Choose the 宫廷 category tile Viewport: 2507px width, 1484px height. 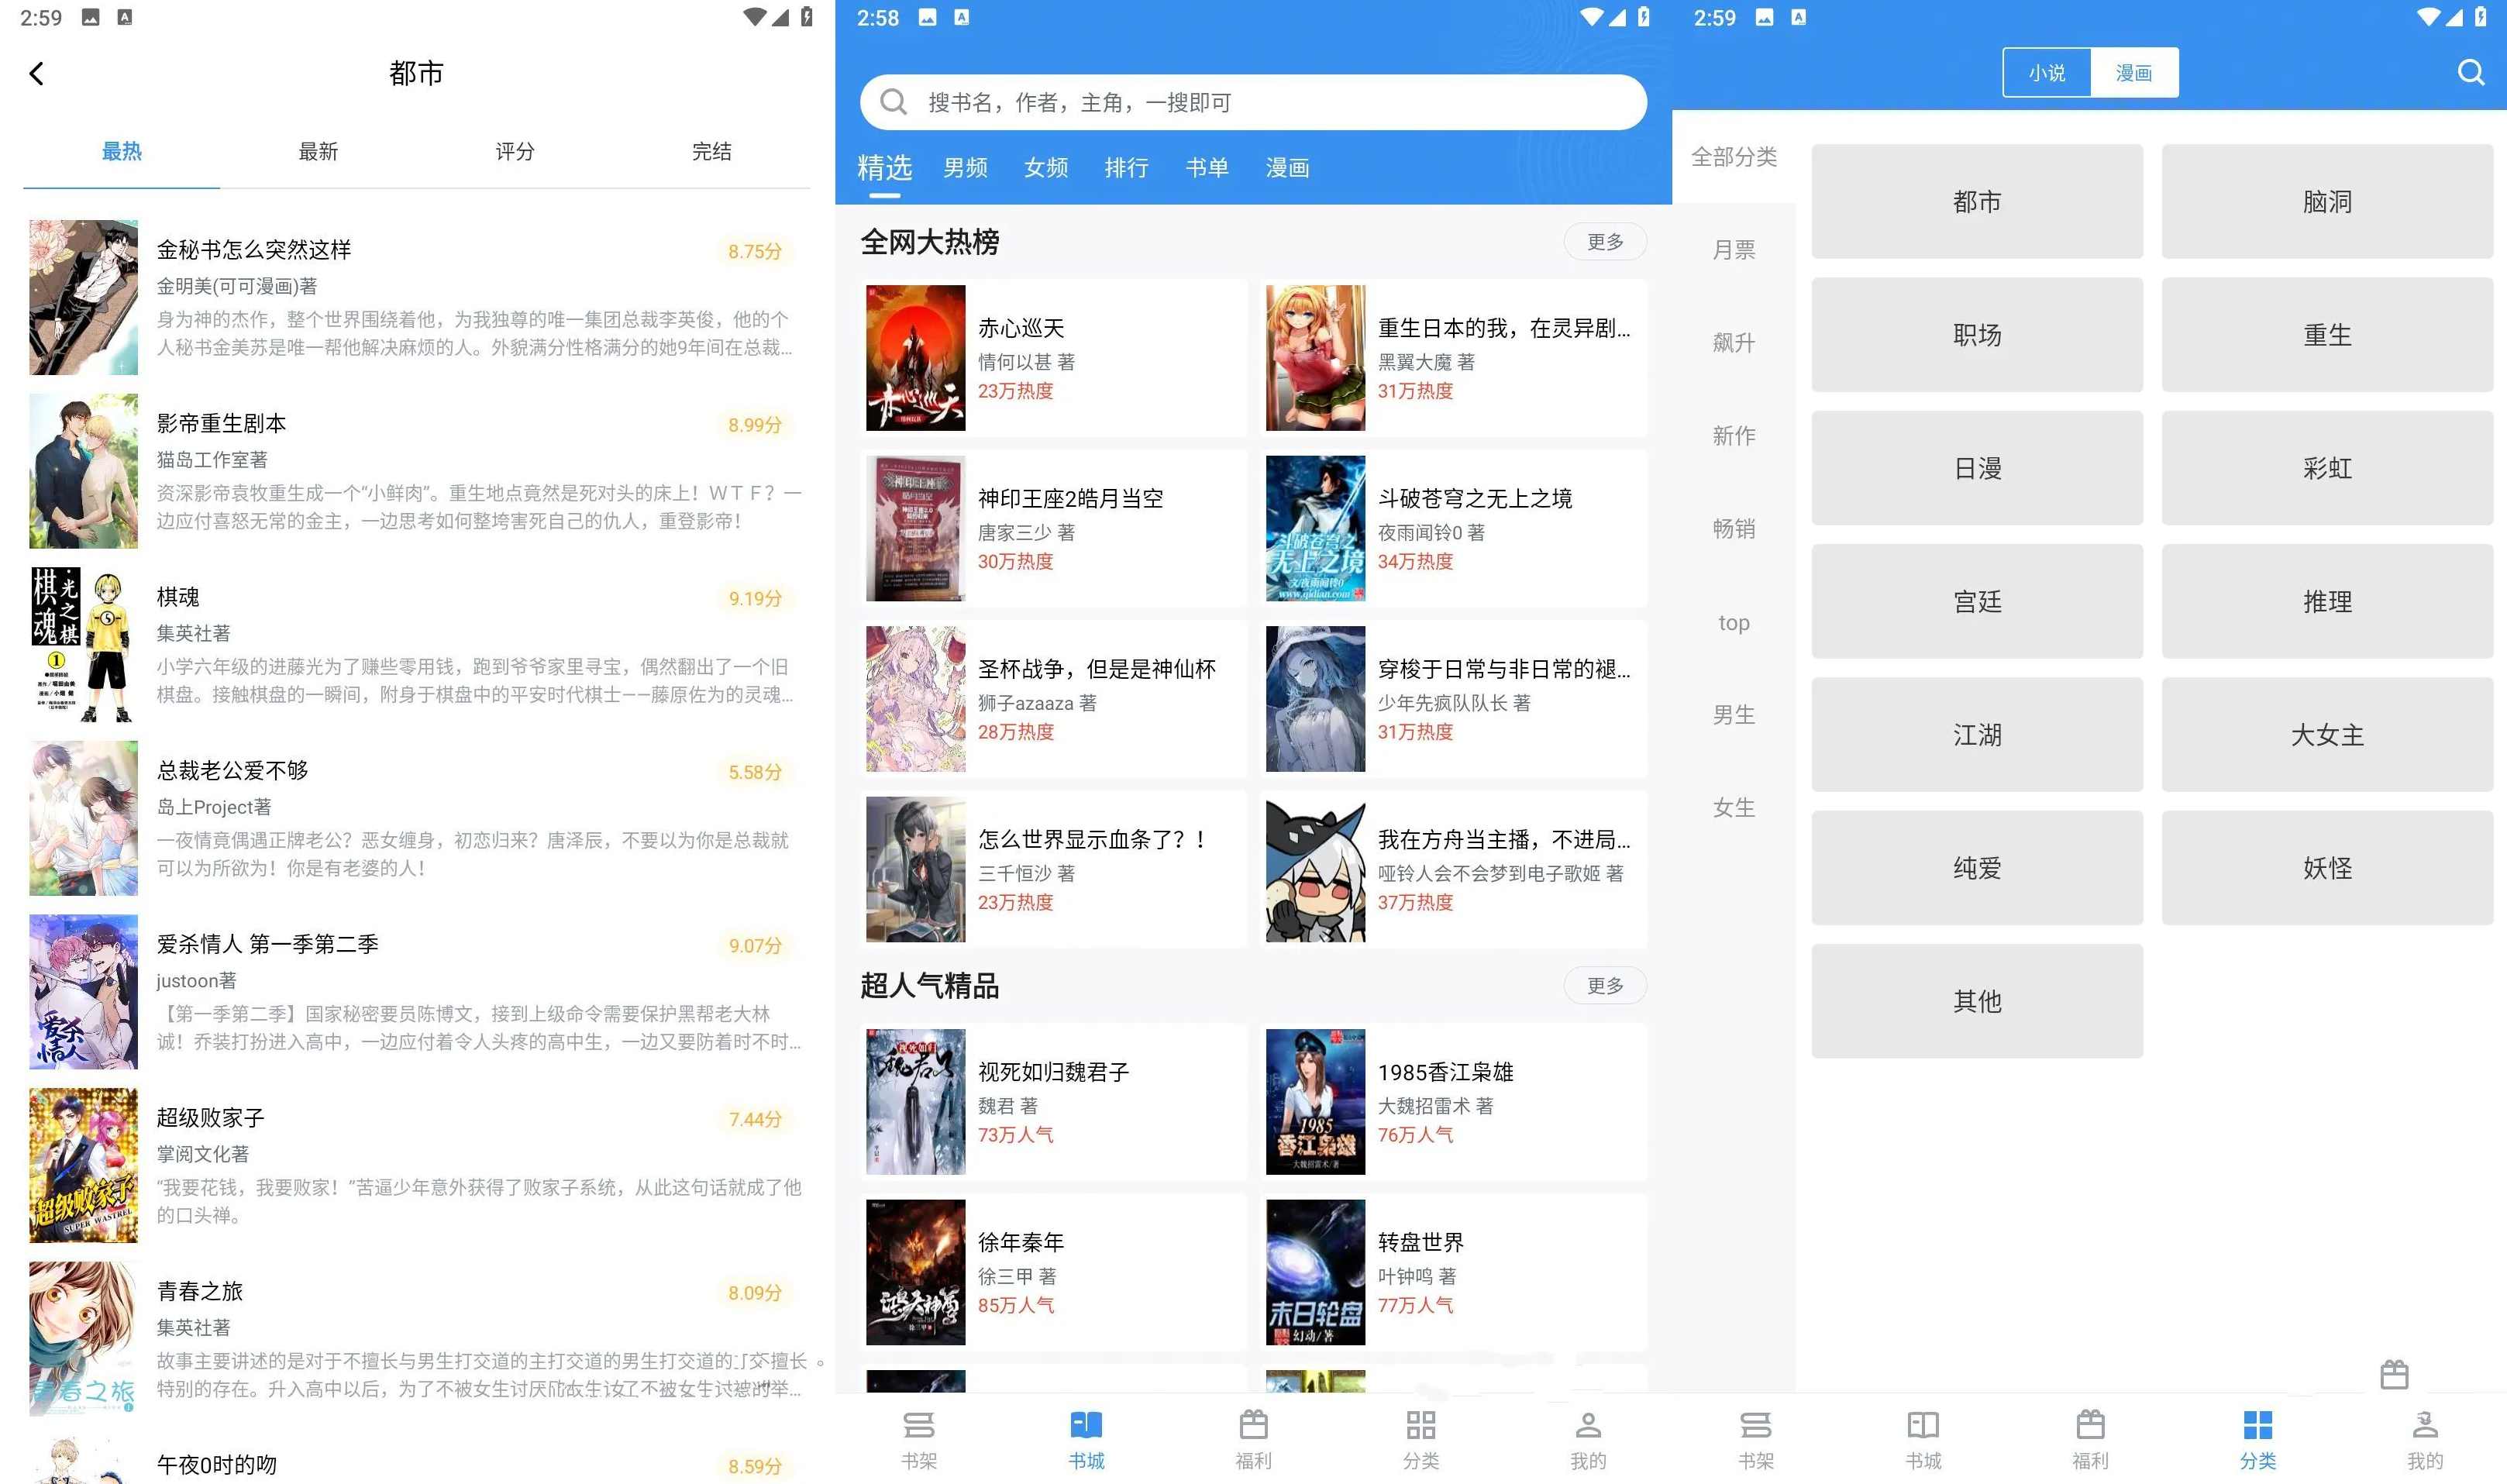[x=1977, y=601]
